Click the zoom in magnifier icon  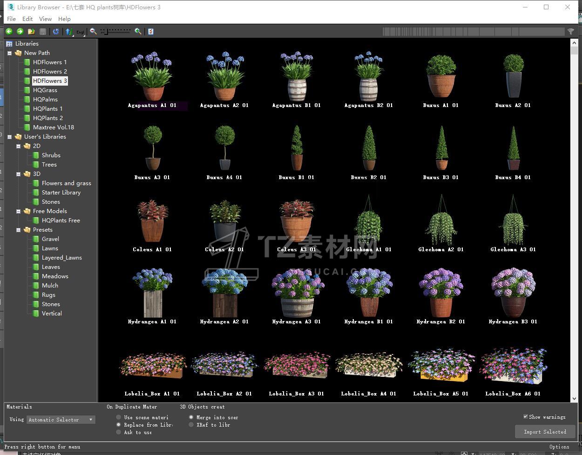point(138,31)
